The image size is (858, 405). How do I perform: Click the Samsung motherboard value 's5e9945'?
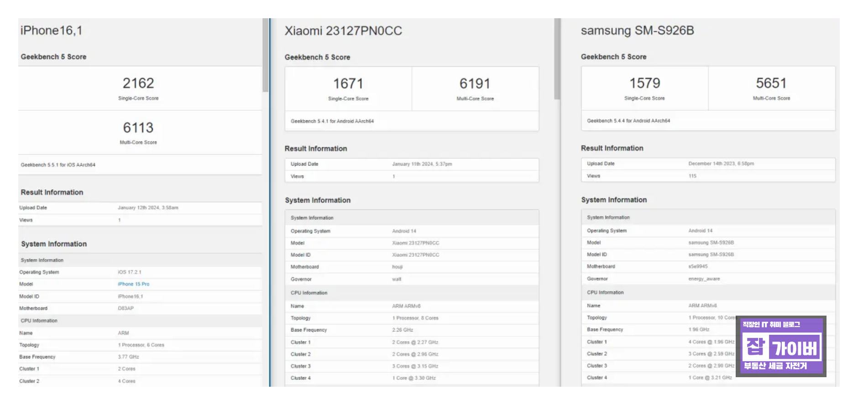point(698,267)
